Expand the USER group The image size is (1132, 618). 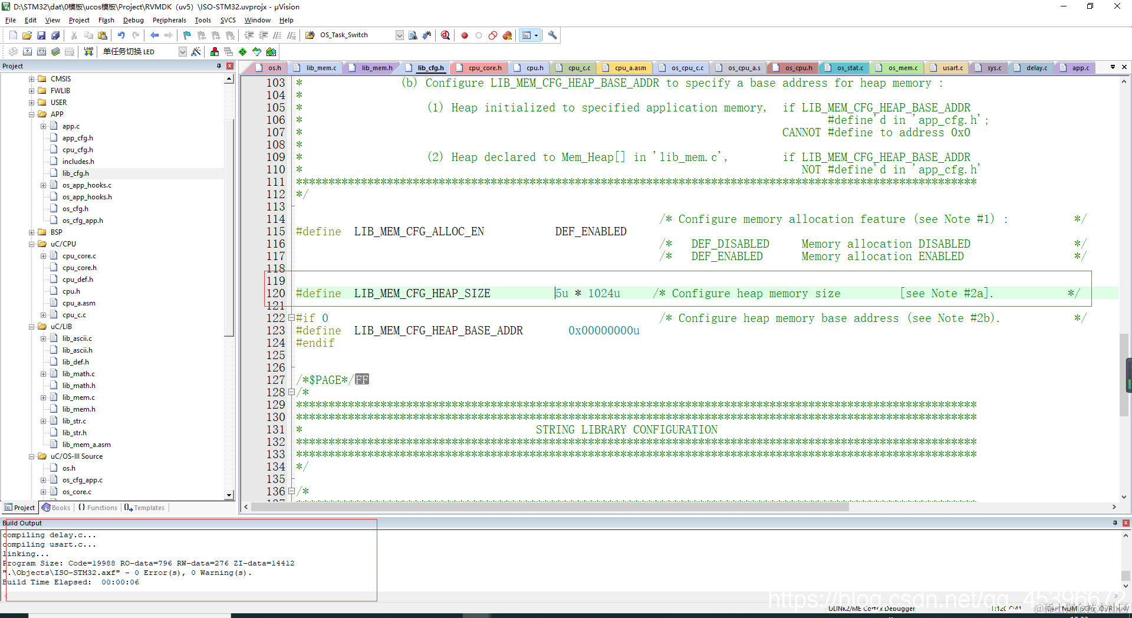[x=32, y=103]
